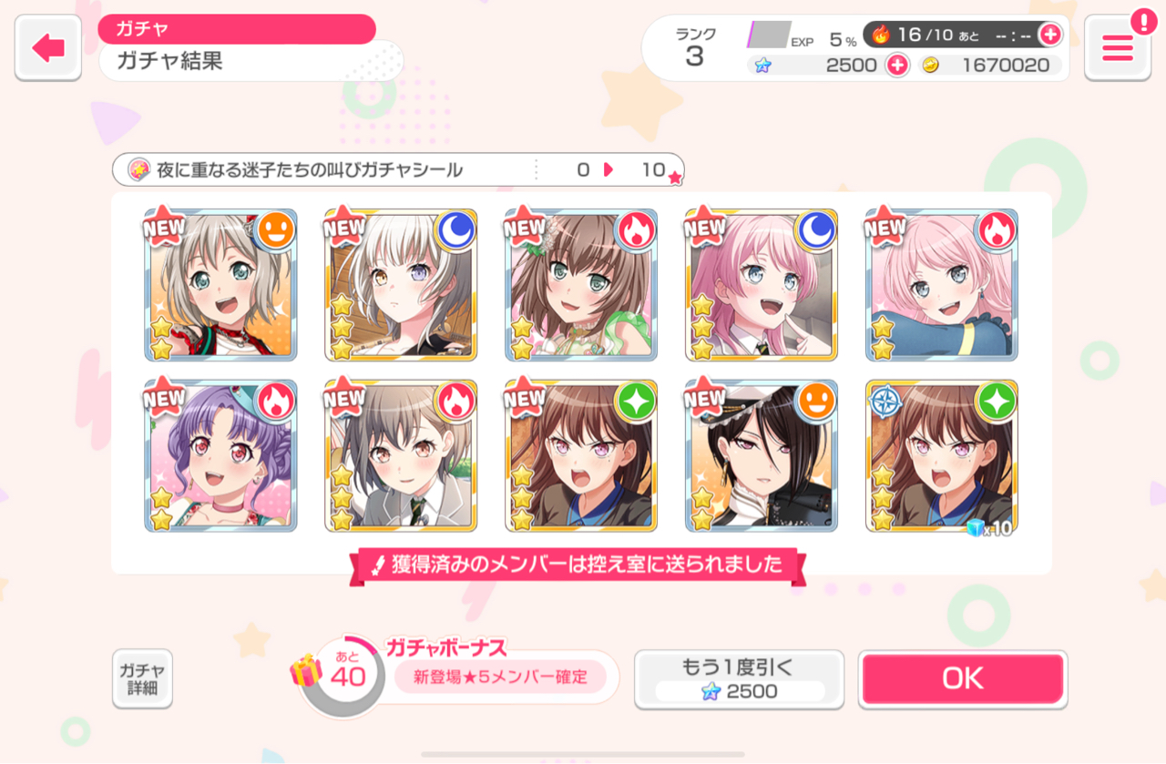
Task: Select the purple-haired girl two-star card
Action: tap(220, 456)
